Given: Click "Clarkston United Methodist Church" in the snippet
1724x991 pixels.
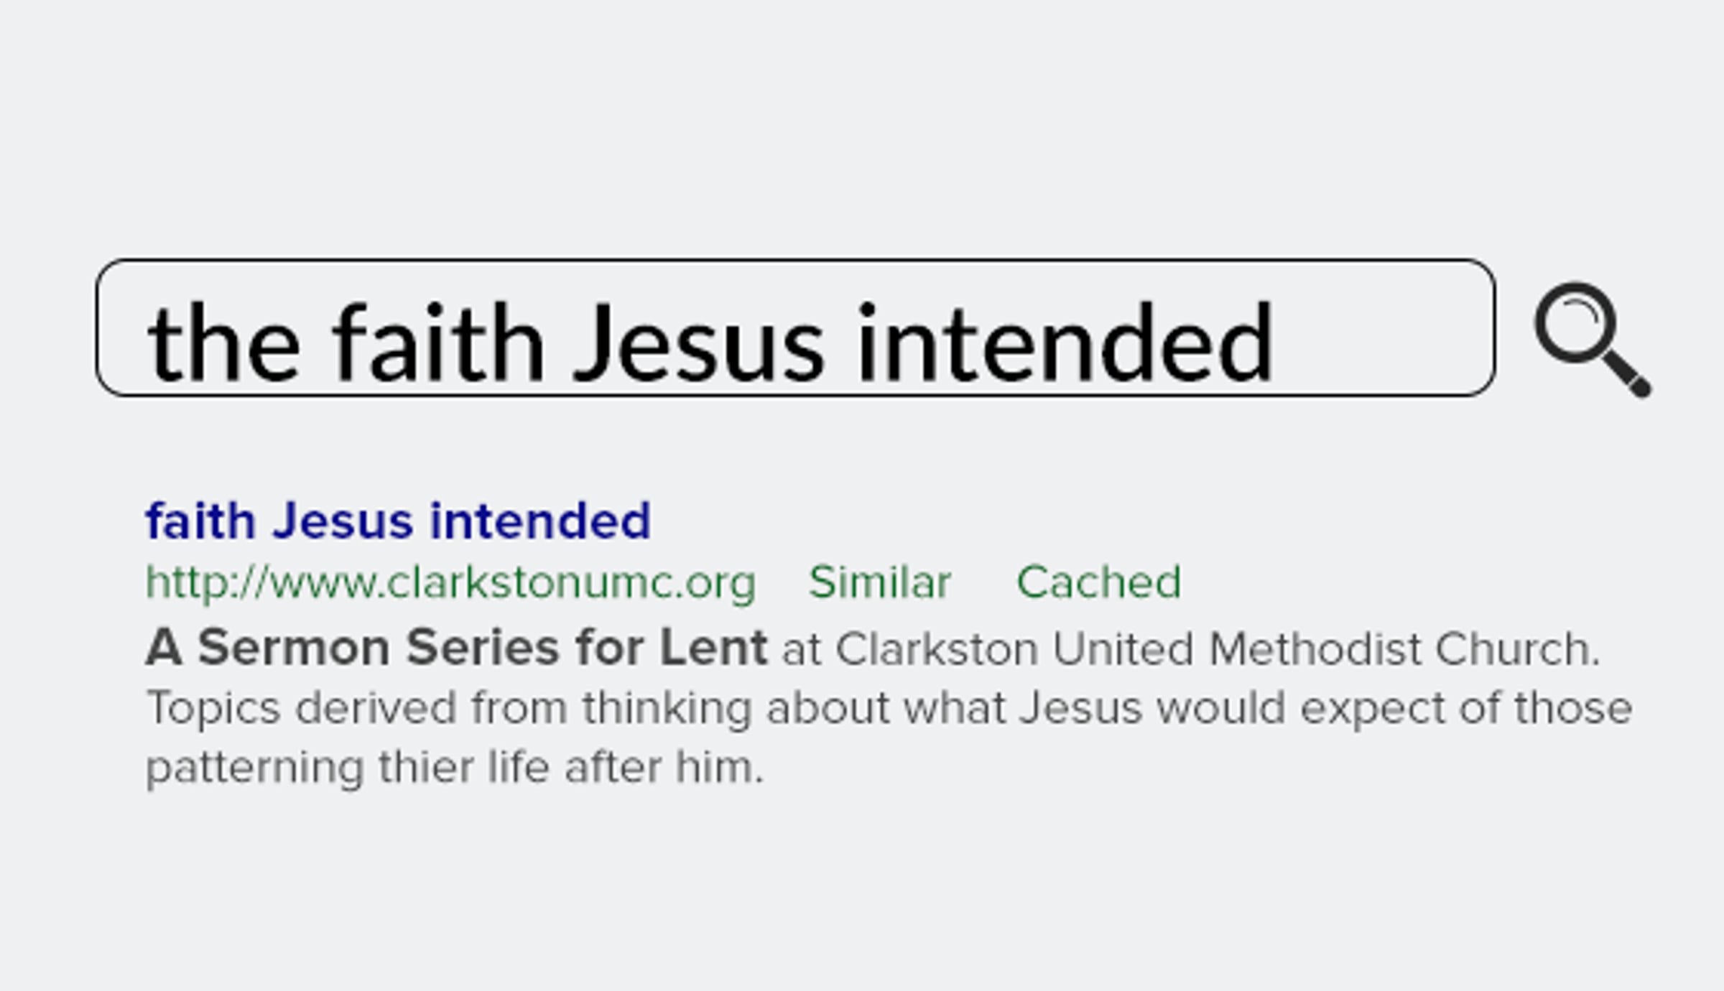Looking at the screenshot, I should point(1217,649).
